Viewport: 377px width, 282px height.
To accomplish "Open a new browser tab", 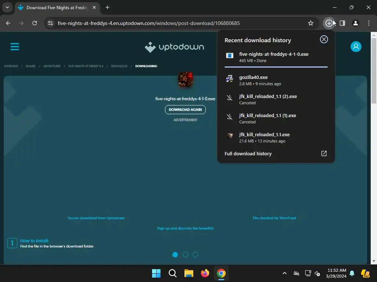I will click(108, 7).
